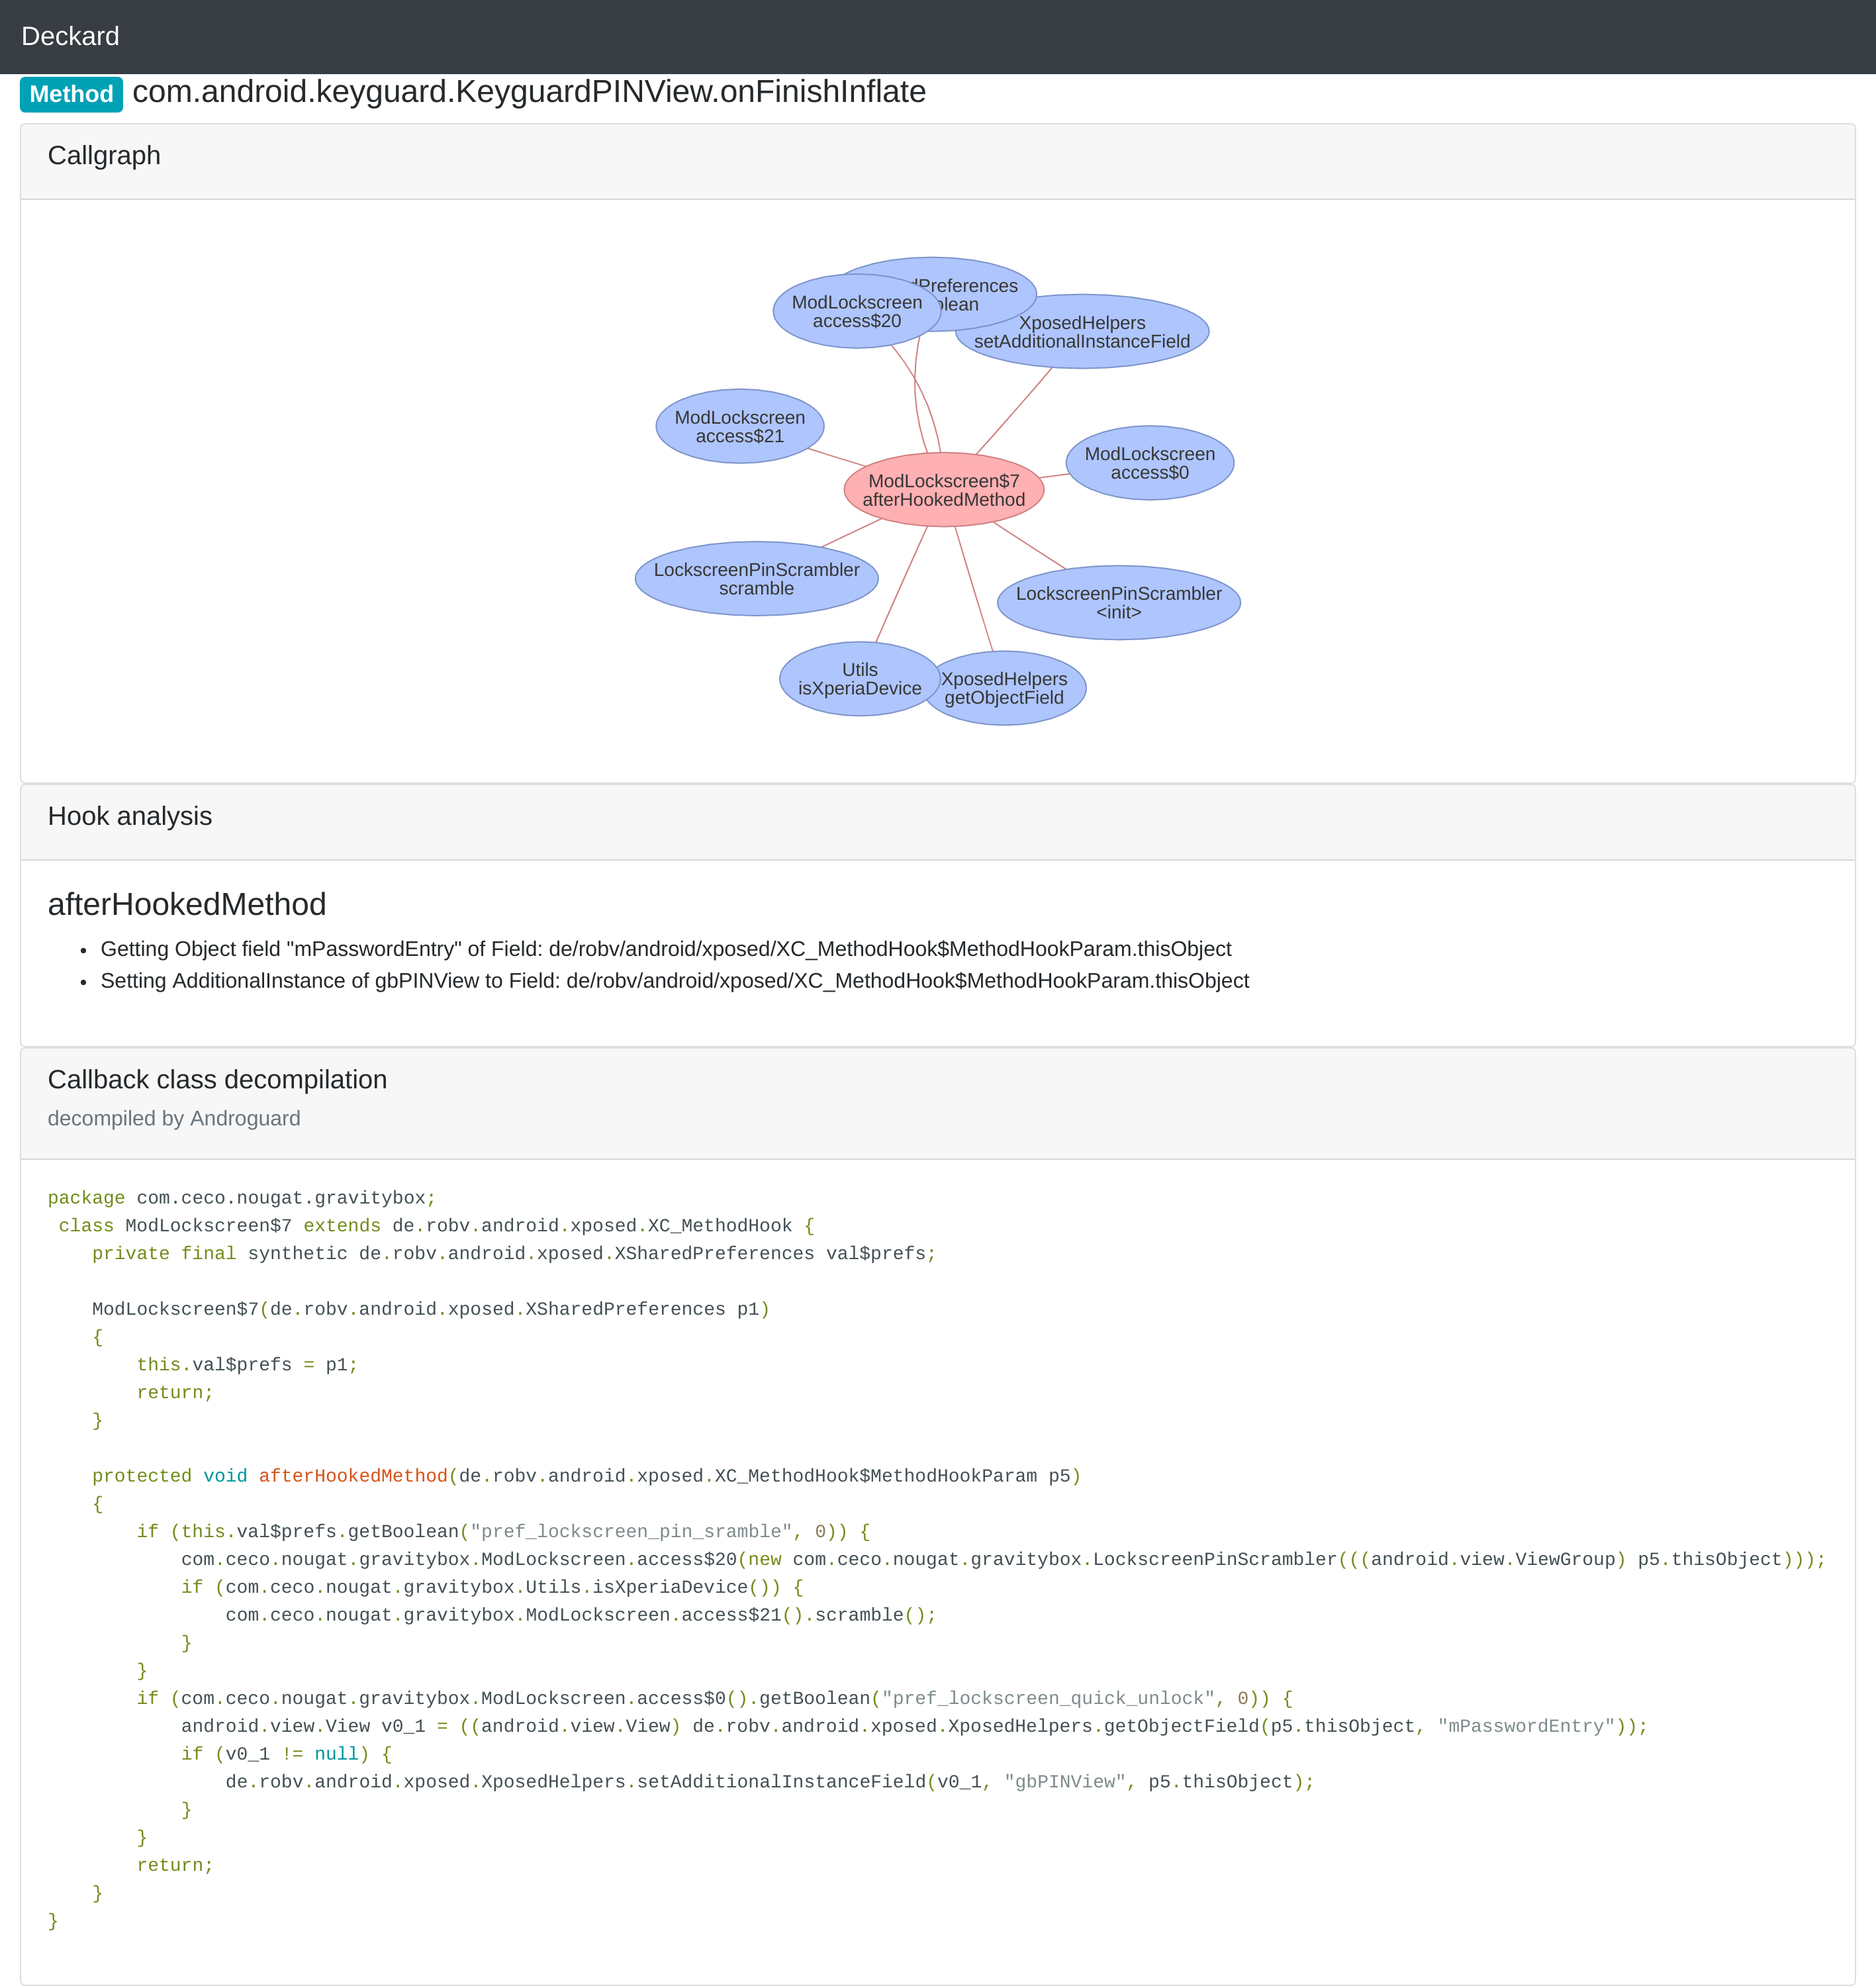Click the Hook analysis panel header
This screenshot has width=1876, height=1986.
click(937, 822)
